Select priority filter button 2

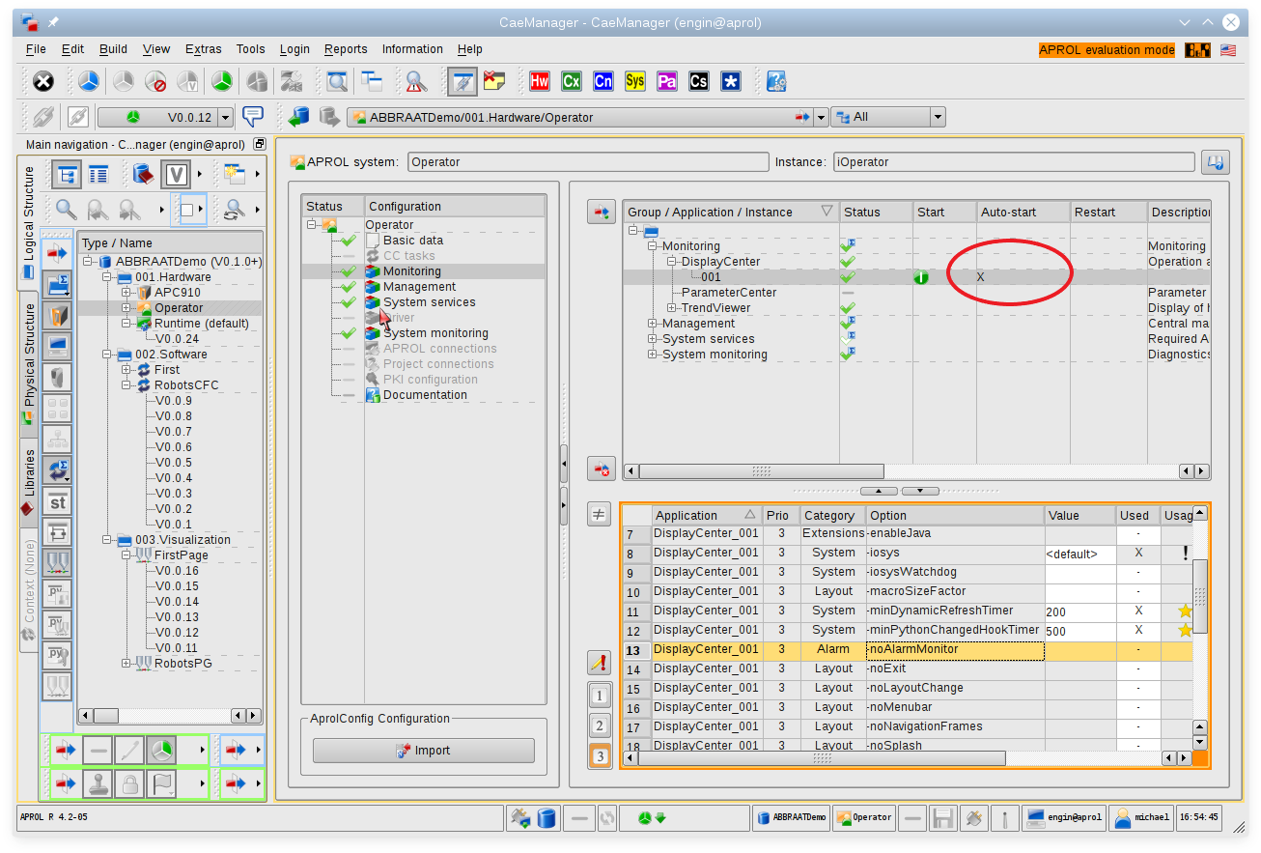(600, 725)
